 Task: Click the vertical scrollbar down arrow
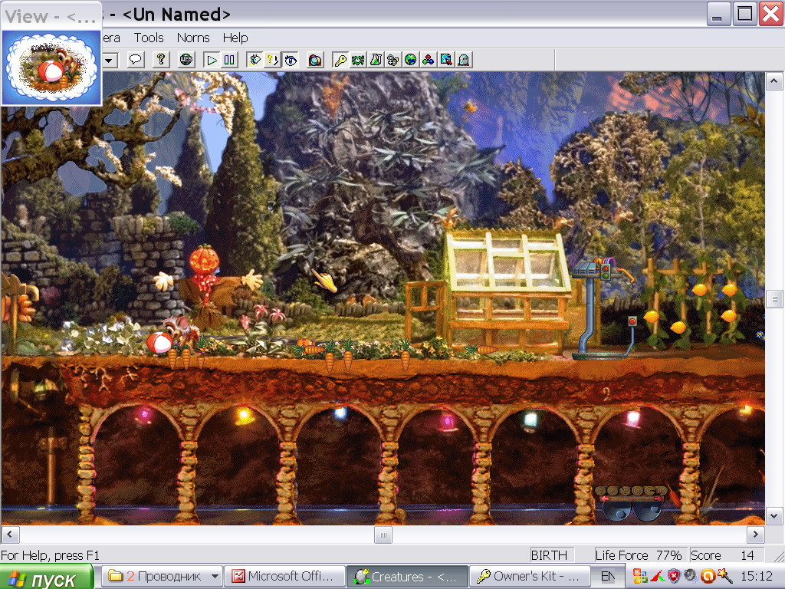pos(774,516)
